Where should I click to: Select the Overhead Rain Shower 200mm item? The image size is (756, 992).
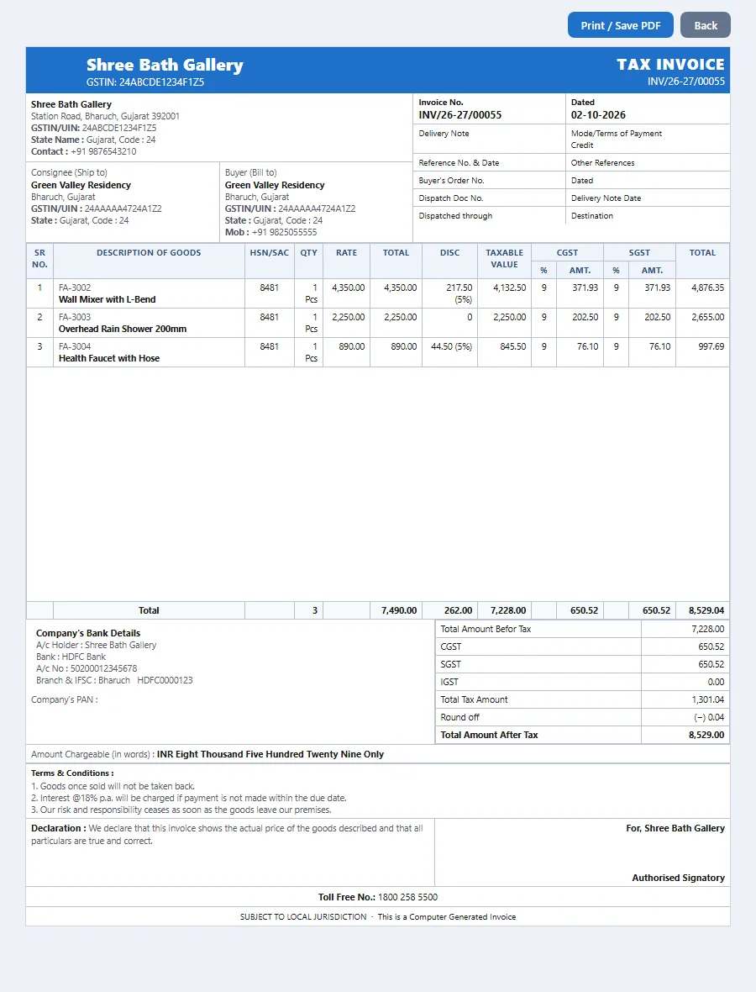pos(123,329)
